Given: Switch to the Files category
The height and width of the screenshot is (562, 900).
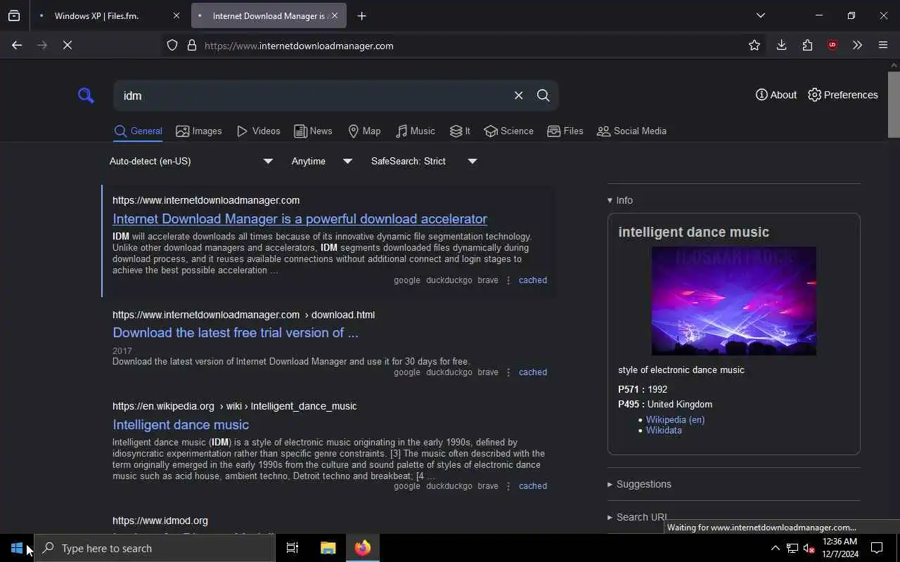Looking at the screenshot, I should click(x=565, y=131).
